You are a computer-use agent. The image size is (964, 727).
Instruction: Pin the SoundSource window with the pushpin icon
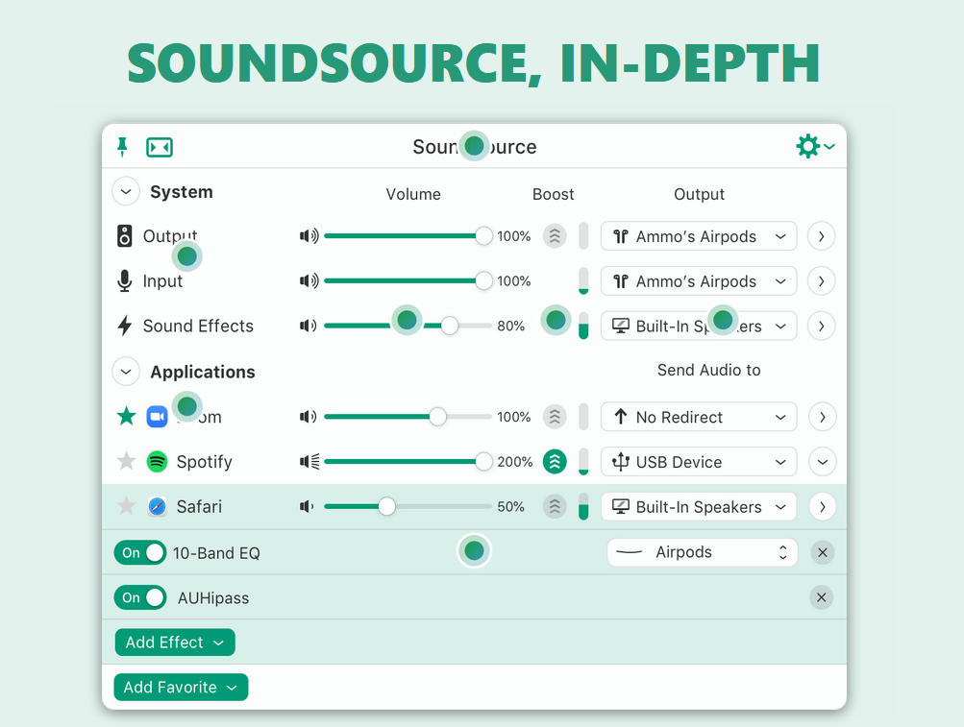(x=122, y=147)
